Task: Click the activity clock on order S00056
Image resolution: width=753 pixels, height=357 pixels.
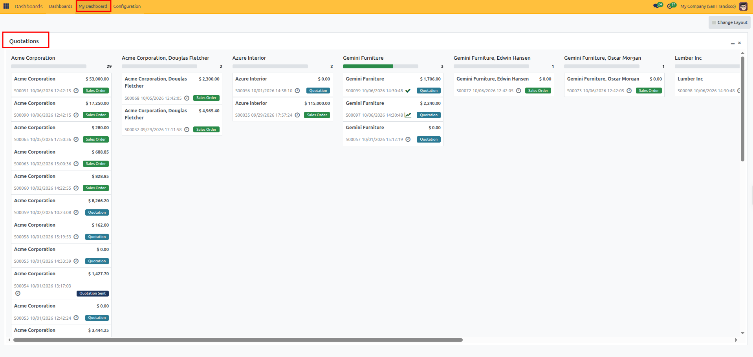Action: [297, 91]
